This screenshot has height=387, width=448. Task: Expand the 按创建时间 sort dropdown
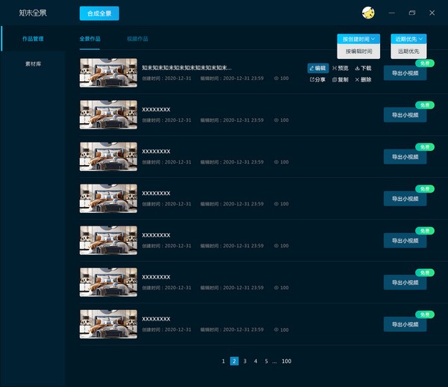pyautogui.click(x=358, y=38)
